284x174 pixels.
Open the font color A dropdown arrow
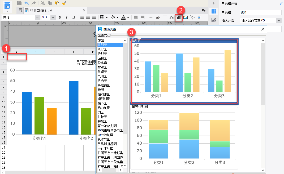point(128,17)
